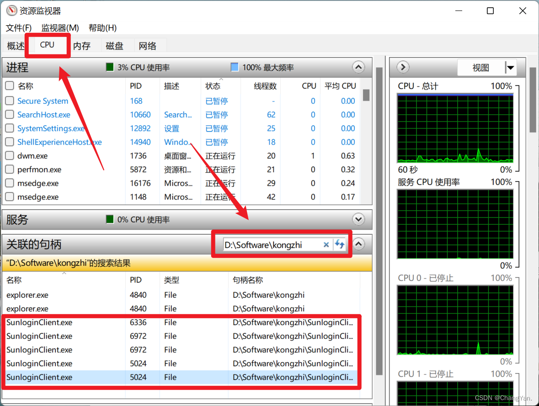Collapse the graphs pane with the arrow button

[403, 67]
